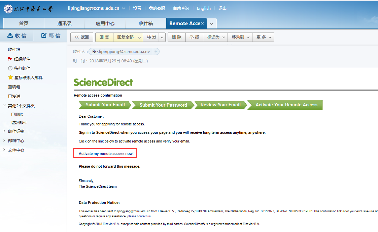Close the Remote Access tab
Viewport: 378px width, 232px height.
(x=202, y=23)
